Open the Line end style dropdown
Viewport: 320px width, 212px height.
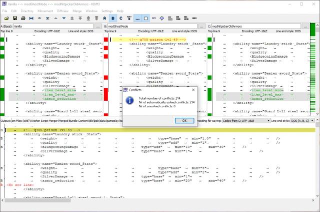tap(302, 121)
